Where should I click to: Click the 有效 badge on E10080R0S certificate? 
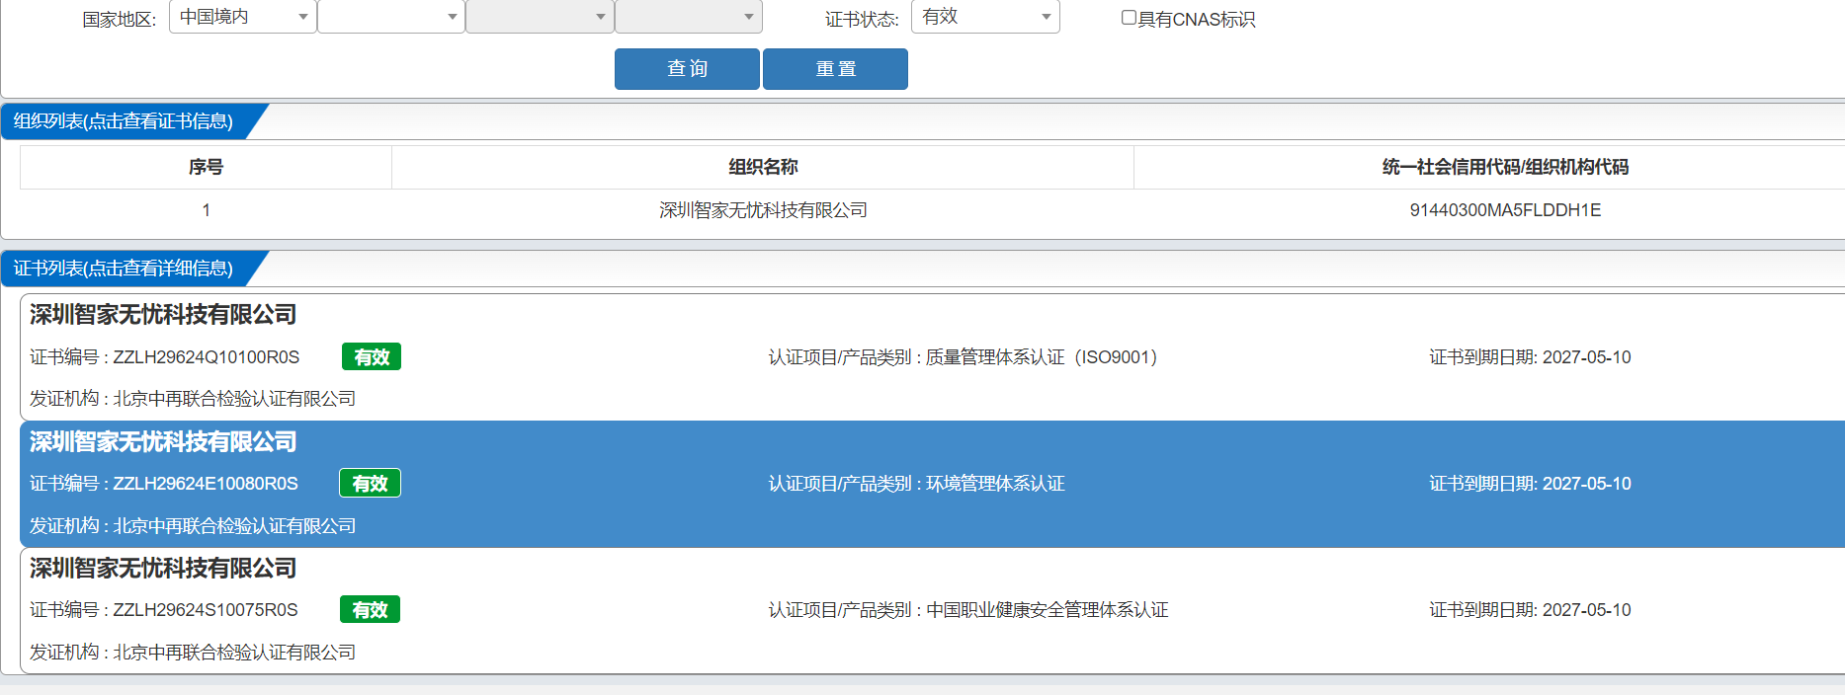(370, 484)
